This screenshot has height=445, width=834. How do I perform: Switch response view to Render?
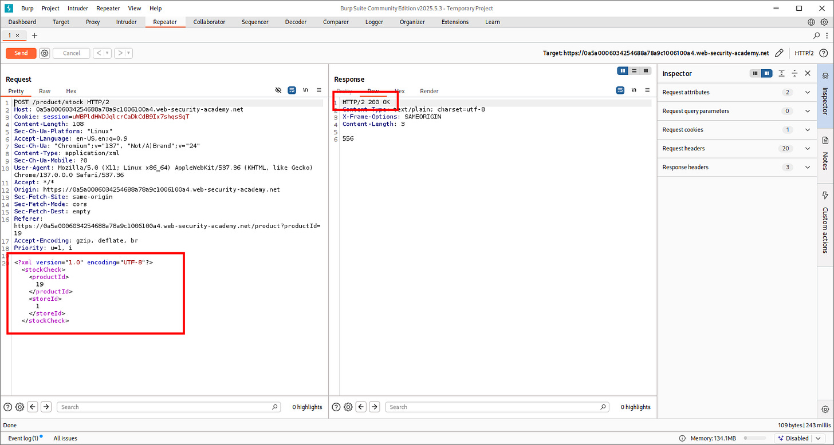429,91
